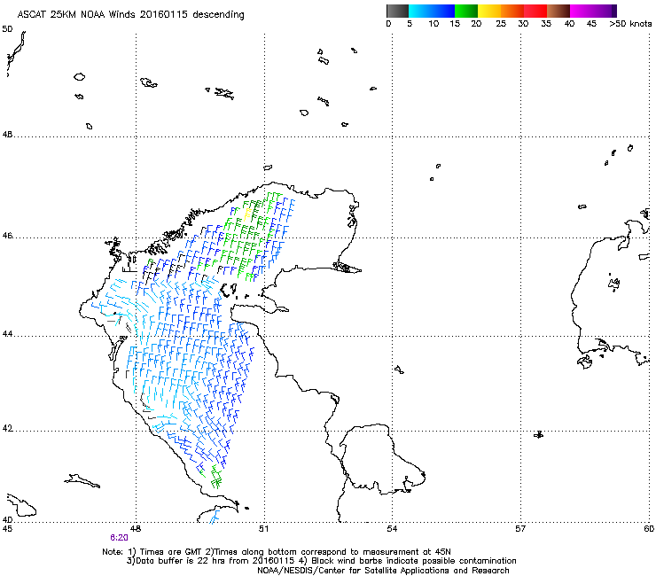Click the orange 25-30 knots legend segment
The width and height of the screenshot is (656, 576).
512,11
